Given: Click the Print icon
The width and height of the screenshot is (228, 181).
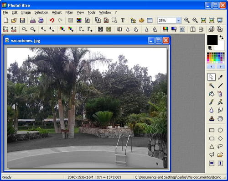Looking at the screenshot, I should tap(33, 20).
